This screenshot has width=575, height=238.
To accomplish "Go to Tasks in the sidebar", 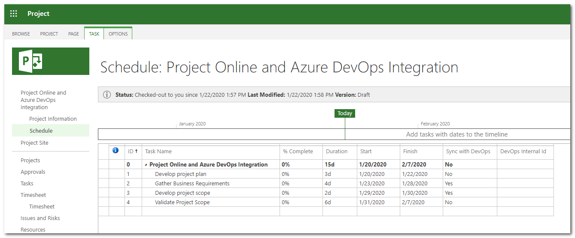I will (27, 184).
